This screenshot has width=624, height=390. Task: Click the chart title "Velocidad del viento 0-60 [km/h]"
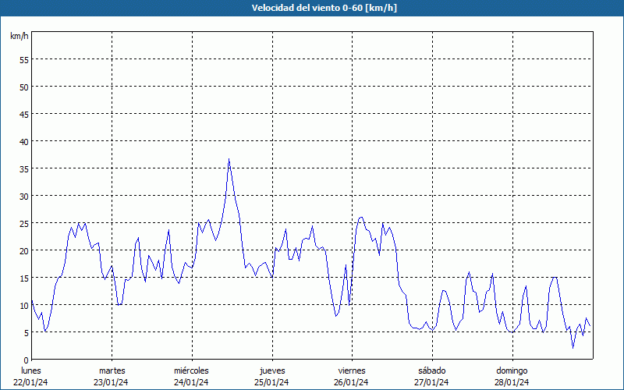tap(324, 8)
